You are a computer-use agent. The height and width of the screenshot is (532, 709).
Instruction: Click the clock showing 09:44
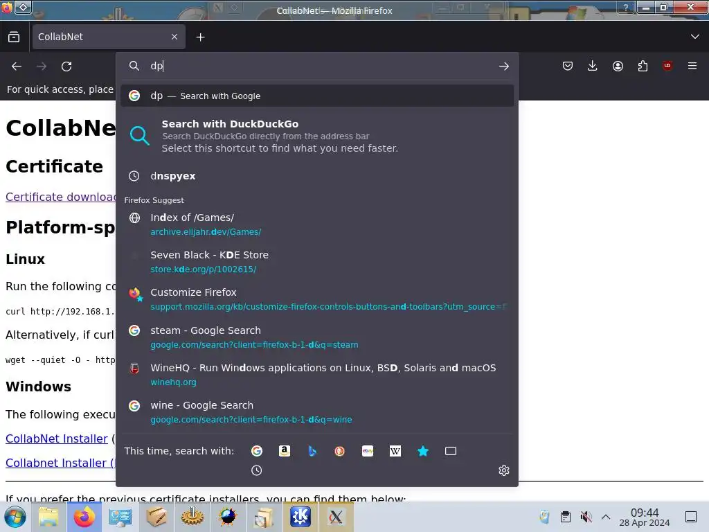645,517
